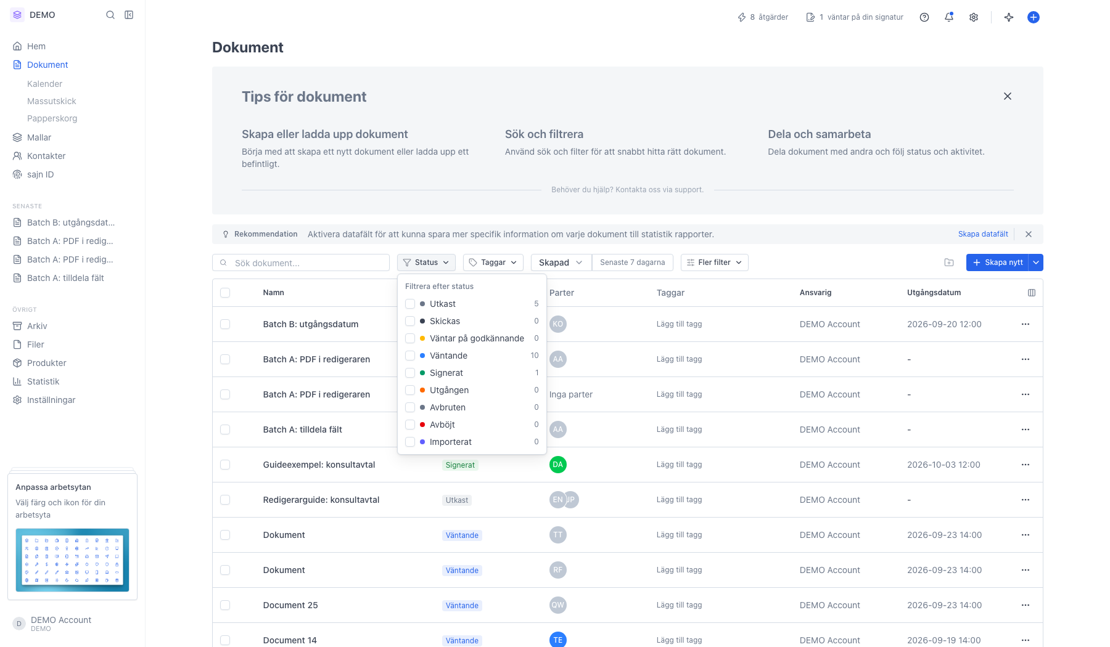Viewport: 1110px width, 647px height.
Task: Open the Taggar filter dropdown
Action: (x=493, y=262)
